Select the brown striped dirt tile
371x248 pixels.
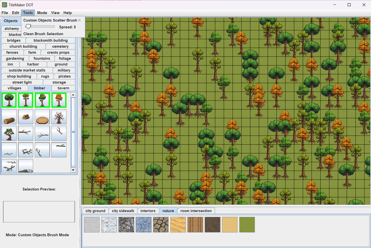[195, 225]
